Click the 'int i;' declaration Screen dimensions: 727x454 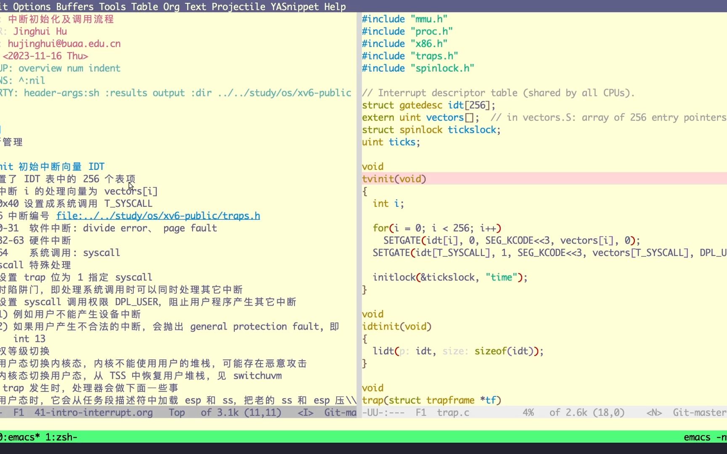tap(388, 203)
